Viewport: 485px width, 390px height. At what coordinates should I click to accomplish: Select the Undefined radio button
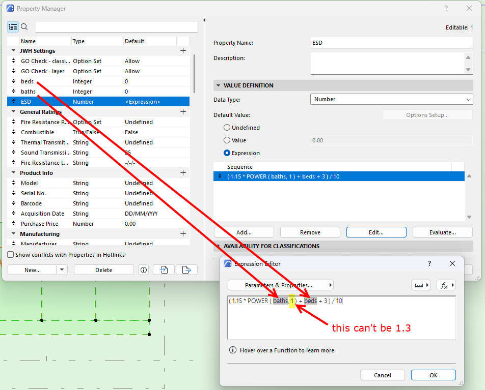[x=227, y=128]
